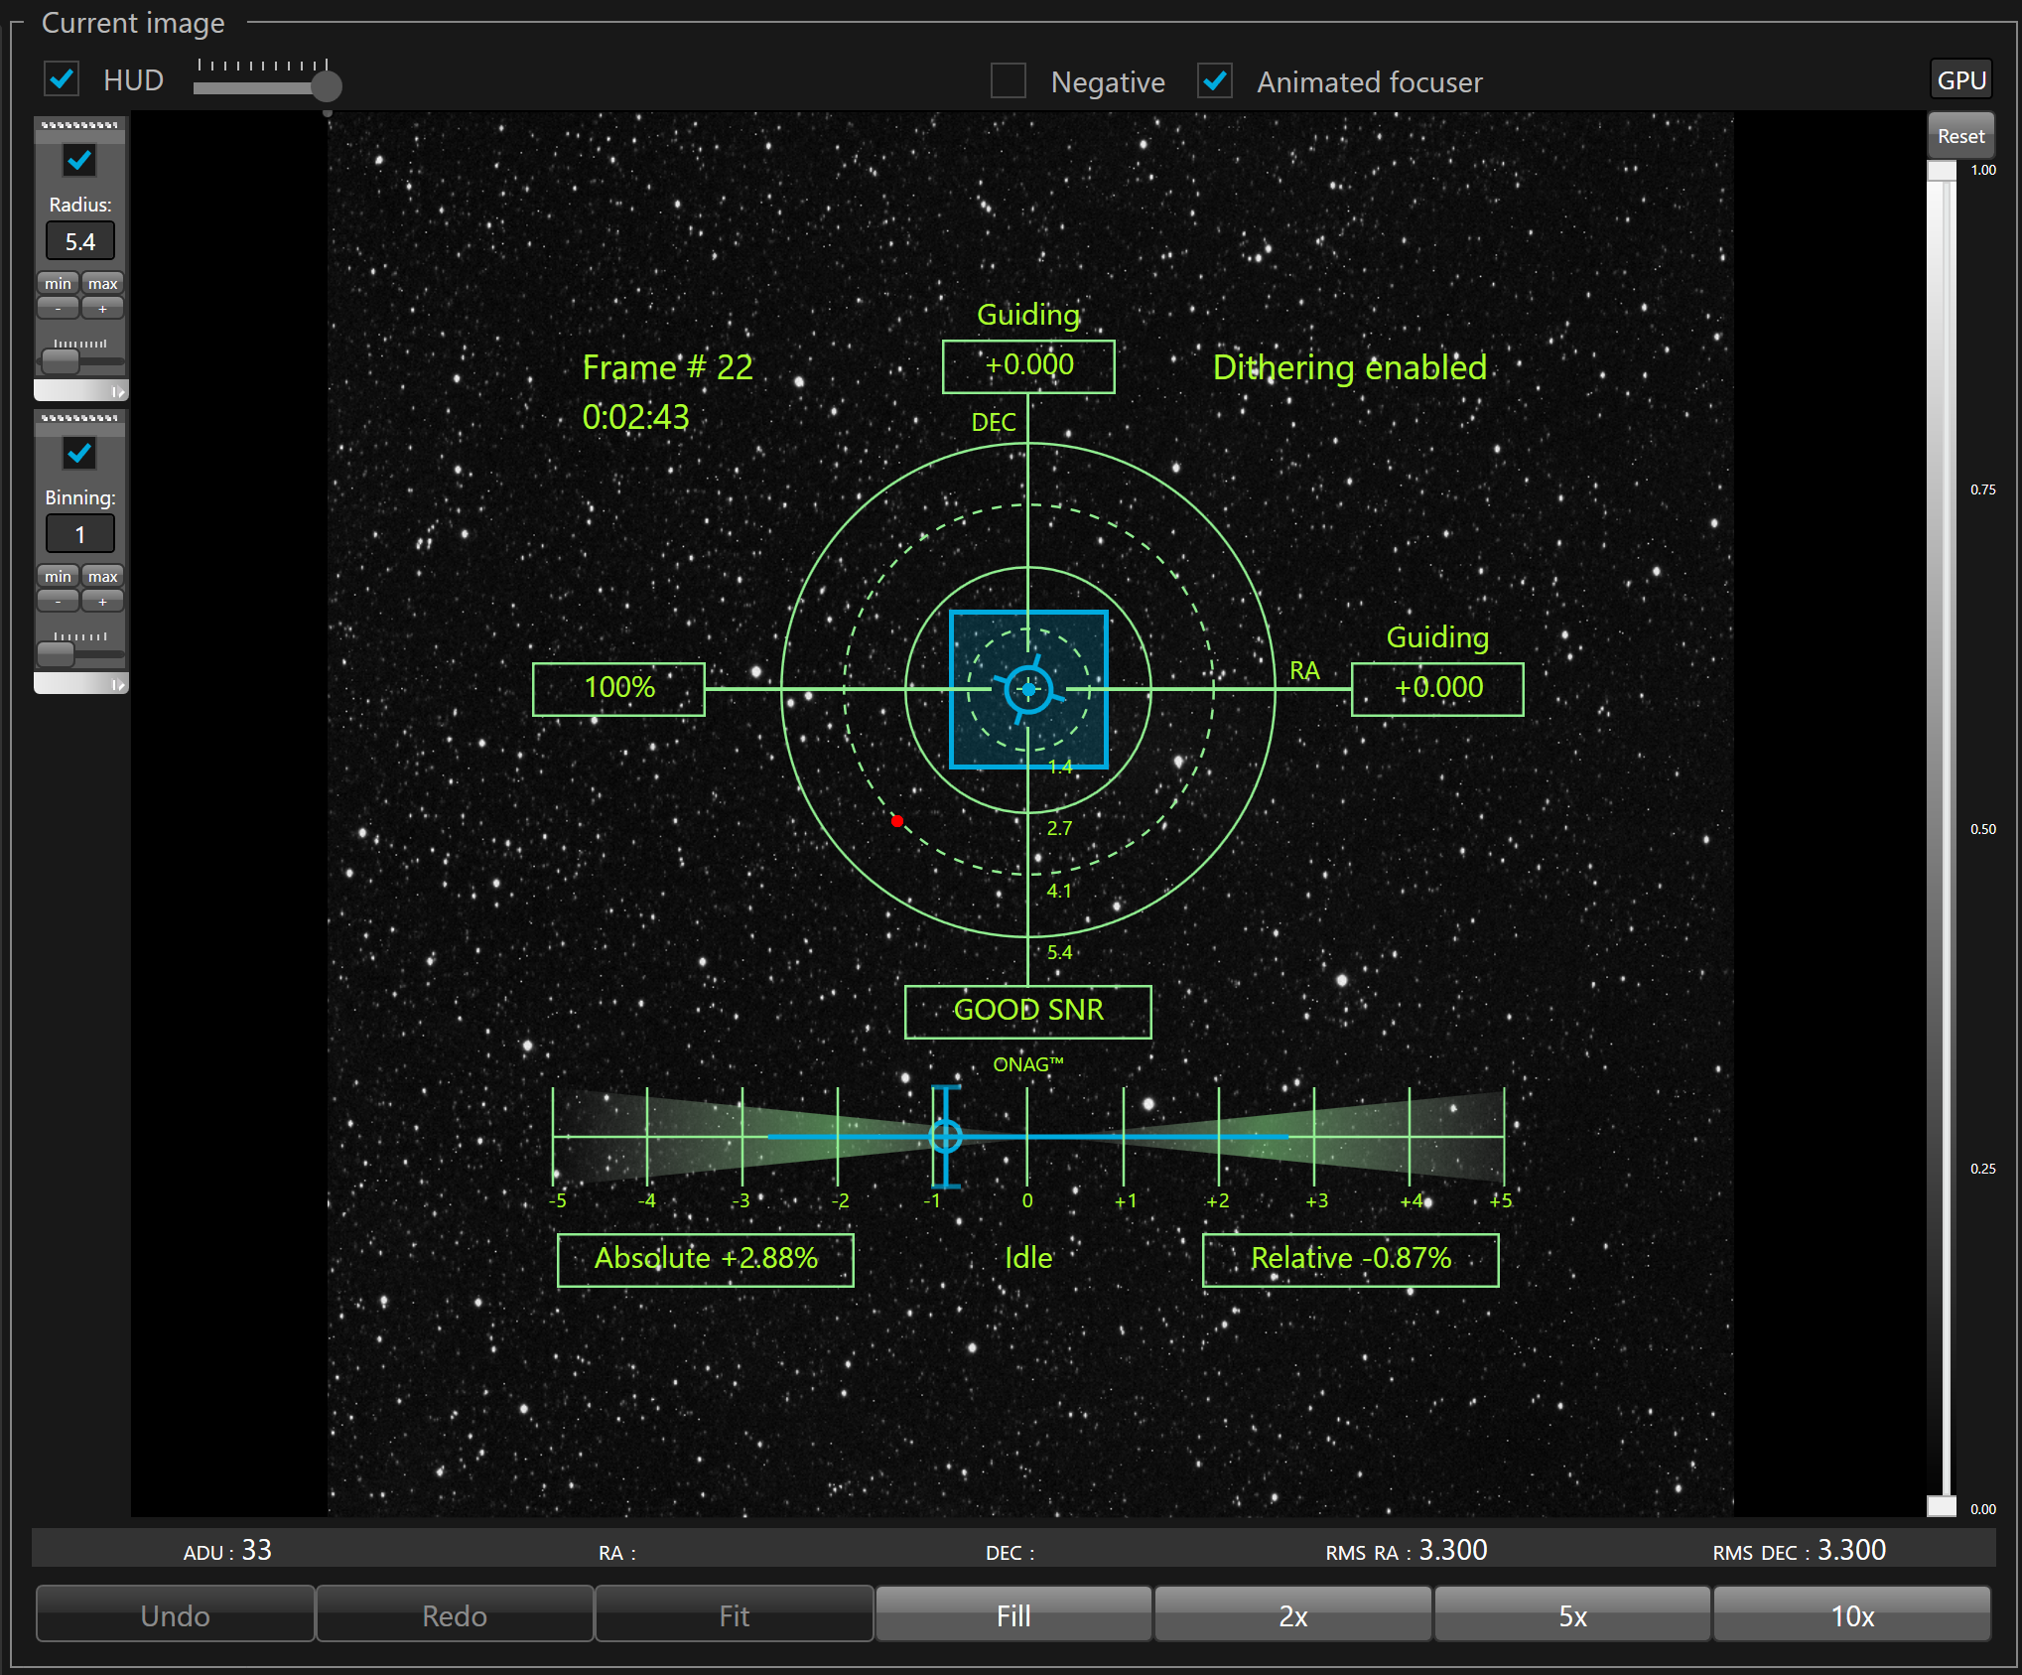
Task: Click the HUD opacity slider knob
Action: (327, 86)
